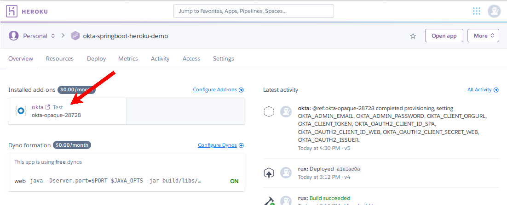This screenshot has width=507, height=205.
Task: Click the Open app button
Action: click(x=444, y=36)
